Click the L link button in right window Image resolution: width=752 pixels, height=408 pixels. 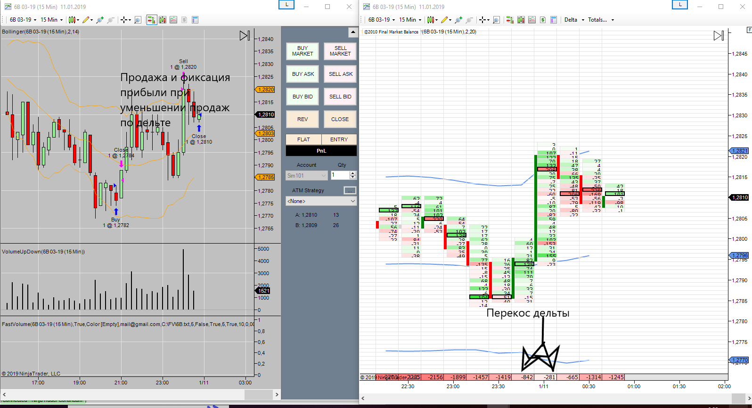click(680, 5)
